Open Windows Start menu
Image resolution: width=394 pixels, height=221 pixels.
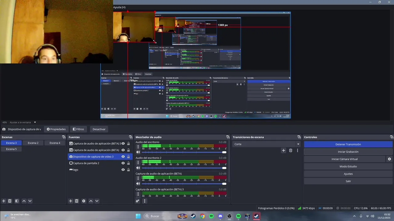point(138,216)
